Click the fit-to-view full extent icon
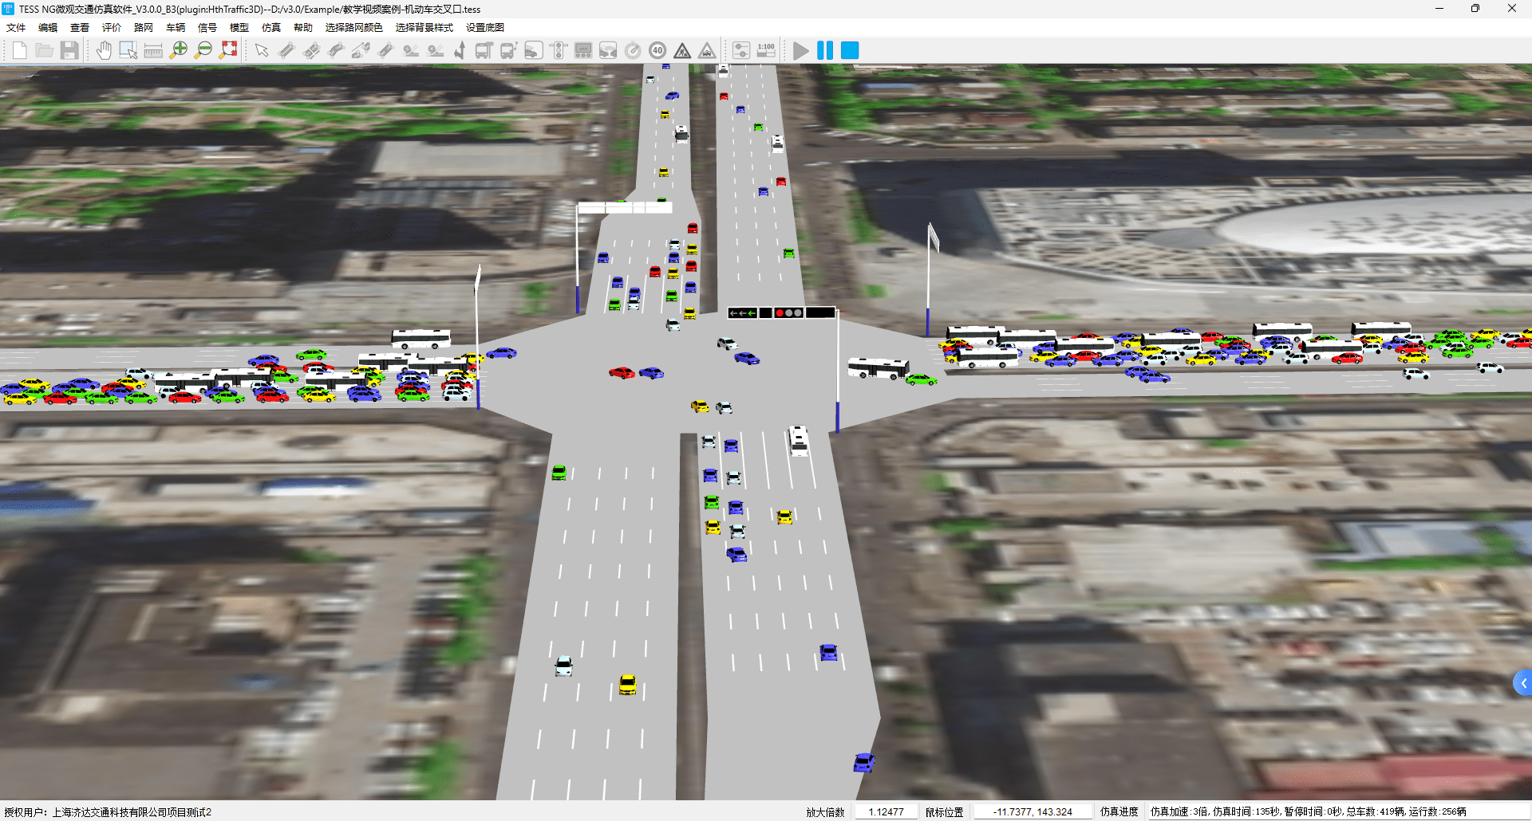1532x821 pixels. pyautogui.click(x=229, y=50)
